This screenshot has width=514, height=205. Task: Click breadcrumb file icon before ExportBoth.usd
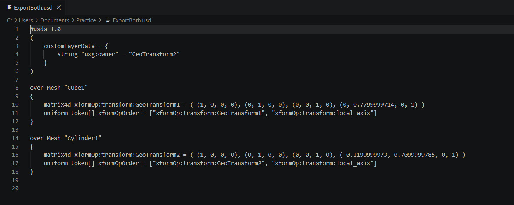pyautogui.click(x=108, y=20)
